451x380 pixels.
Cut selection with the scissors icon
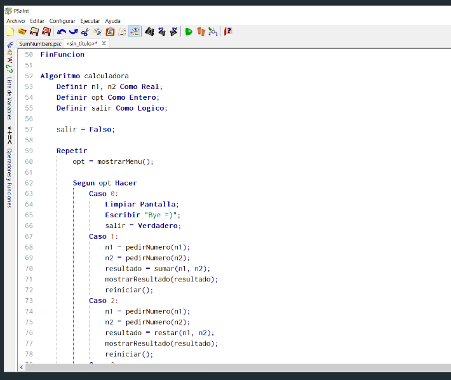[x=85, y=31]
